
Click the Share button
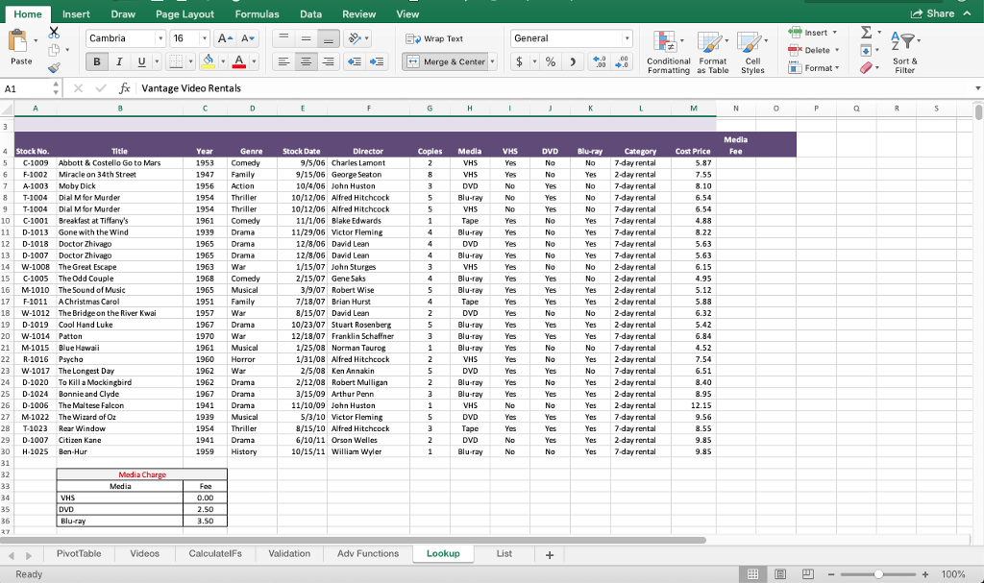(x=933, y=13)
